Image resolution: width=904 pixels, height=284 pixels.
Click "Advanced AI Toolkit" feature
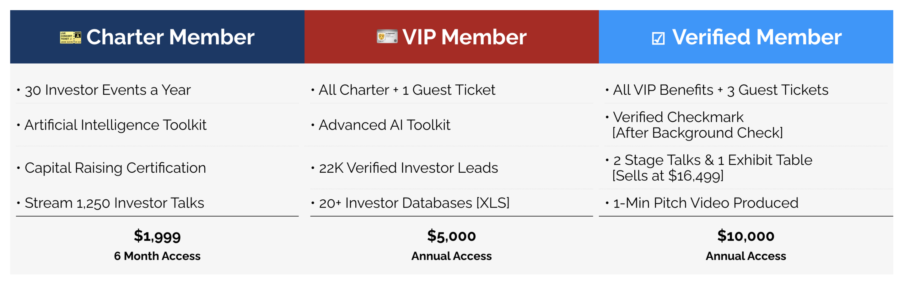pos(384,125)
